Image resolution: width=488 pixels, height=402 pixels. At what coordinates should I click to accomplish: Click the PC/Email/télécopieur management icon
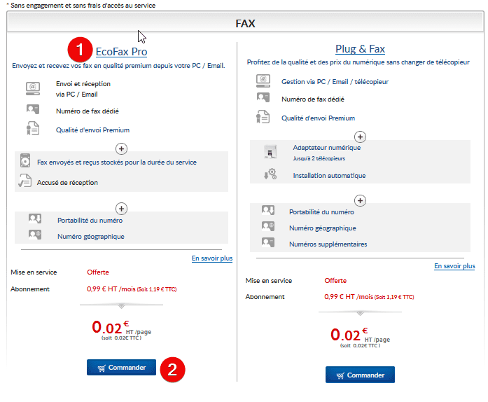coord(263,81)
